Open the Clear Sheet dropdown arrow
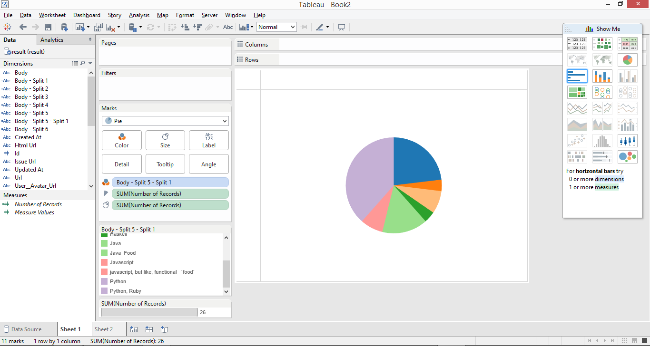 click(x=118, y=27)
